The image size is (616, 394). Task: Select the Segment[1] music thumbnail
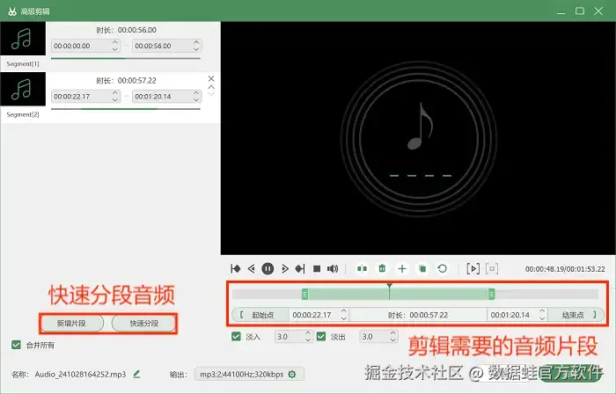pyautogui.click(x=23, y=39)
